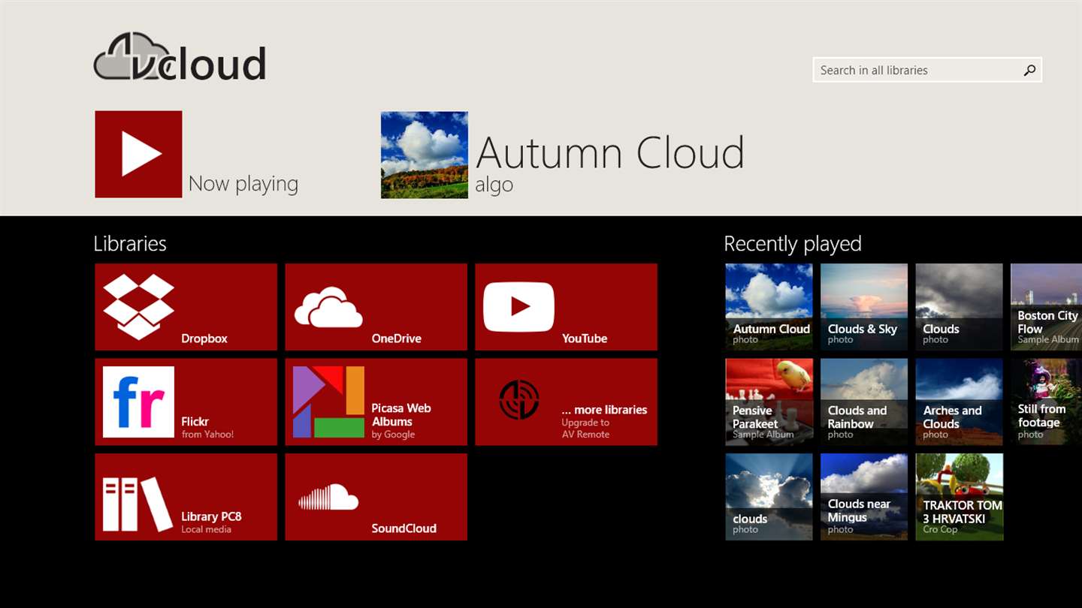The height and width of the screenshot is (608, 1082).
Task: Focus the Search in all libraries field
Action: (x=927, y=70)
